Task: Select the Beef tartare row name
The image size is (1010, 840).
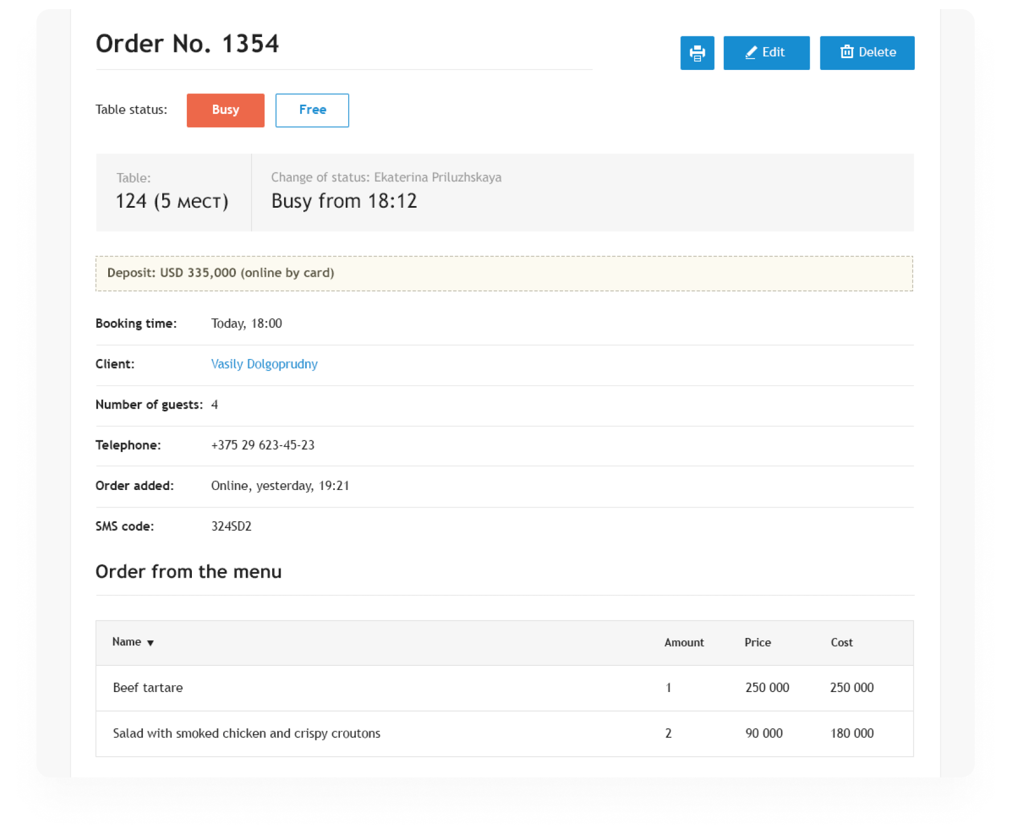Action: pyautogui.click(x=148, y=688)
